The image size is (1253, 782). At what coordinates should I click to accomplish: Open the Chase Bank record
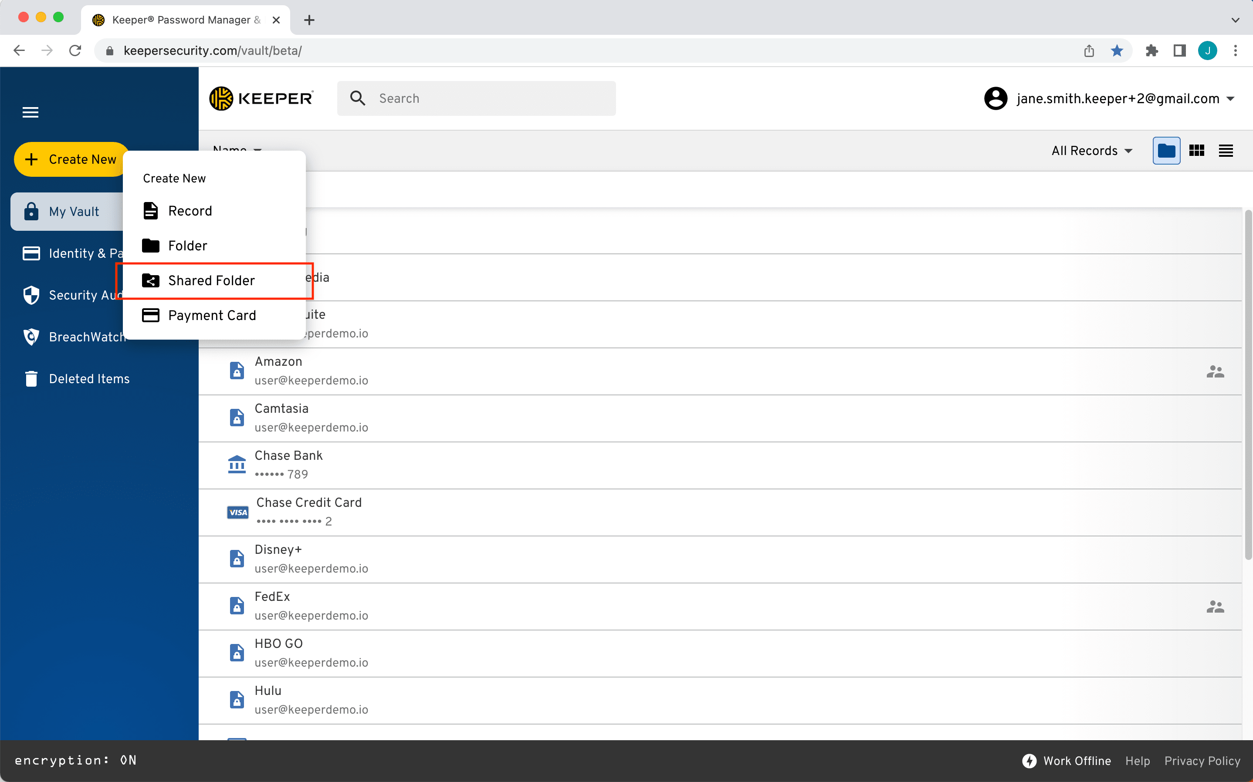720,465
